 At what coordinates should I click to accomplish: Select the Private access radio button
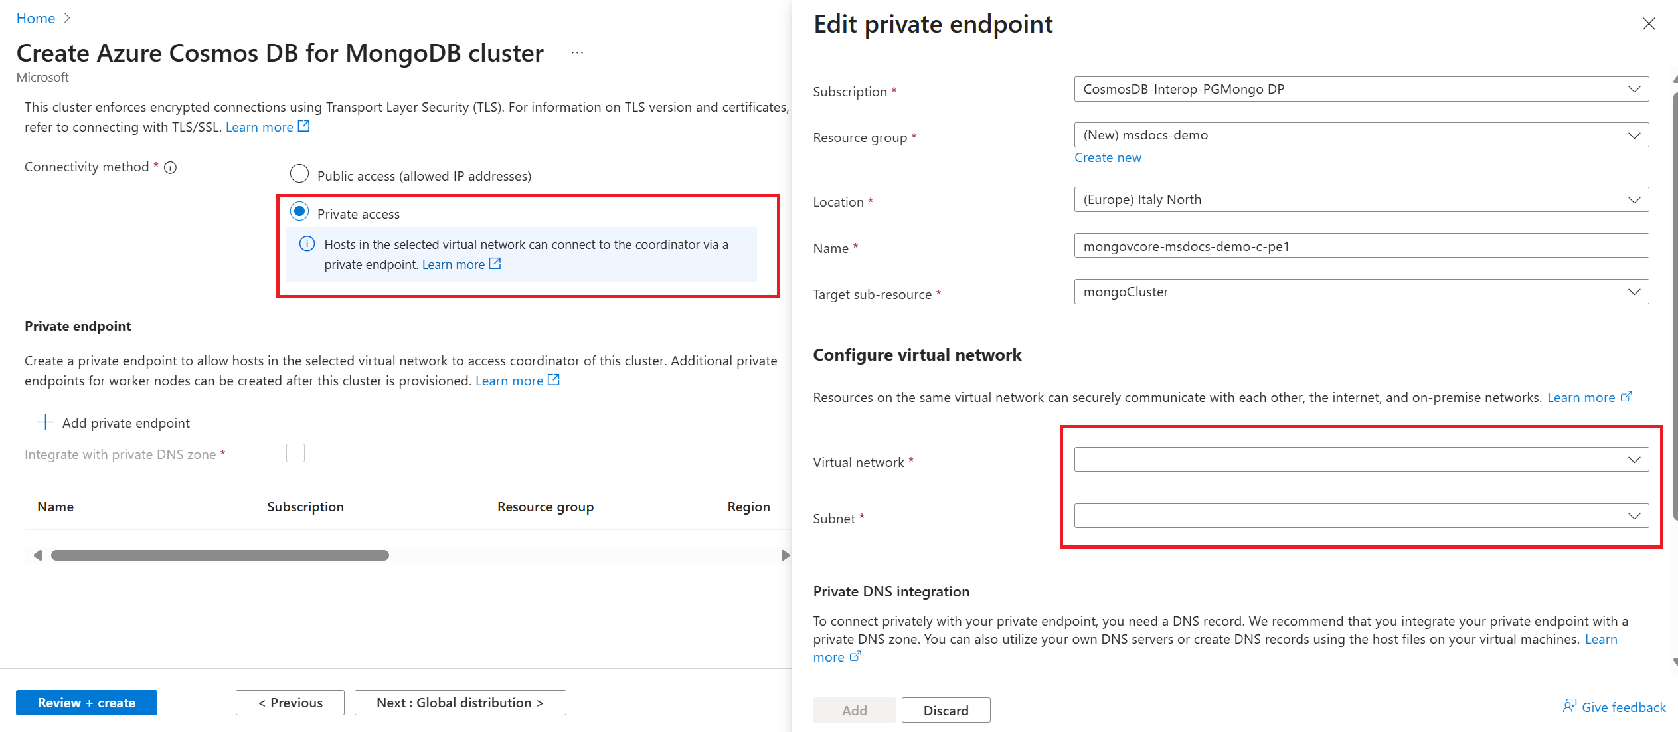click(299, 211)
